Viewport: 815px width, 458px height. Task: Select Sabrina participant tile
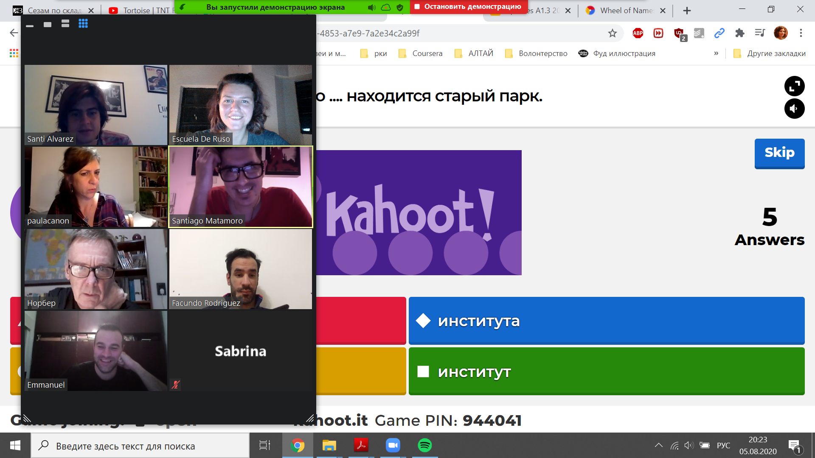(x=241, y=351)
